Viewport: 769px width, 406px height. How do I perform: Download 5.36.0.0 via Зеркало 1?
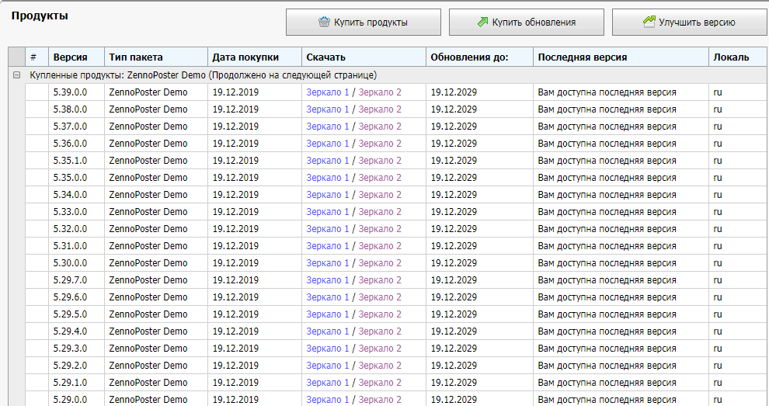(328, 144)
